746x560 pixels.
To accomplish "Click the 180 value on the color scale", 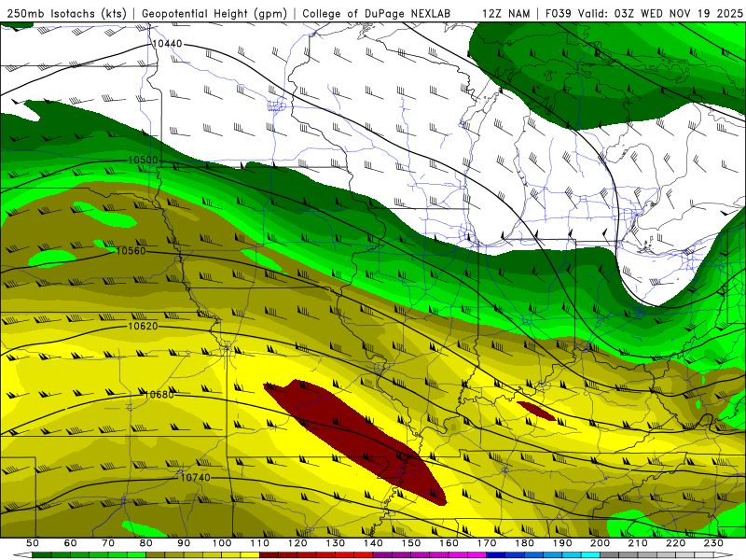I will (524, 543).
